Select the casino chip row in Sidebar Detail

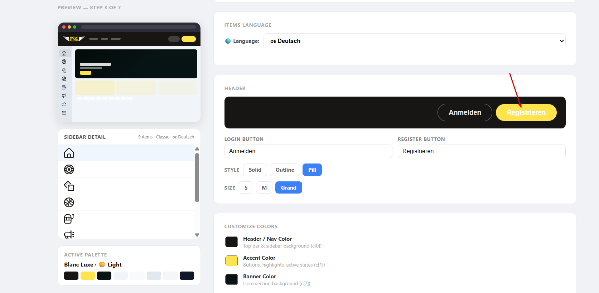(126, 170)
